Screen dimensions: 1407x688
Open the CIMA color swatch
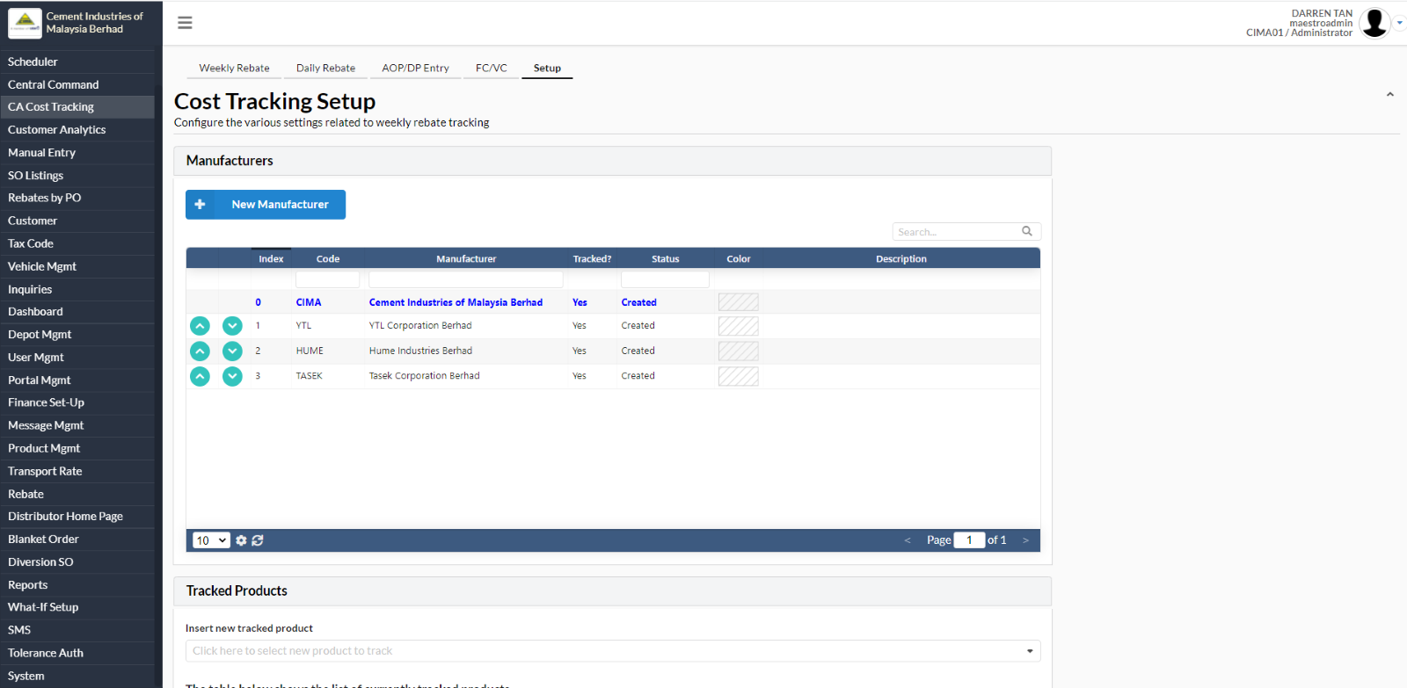tap(739, 302)
